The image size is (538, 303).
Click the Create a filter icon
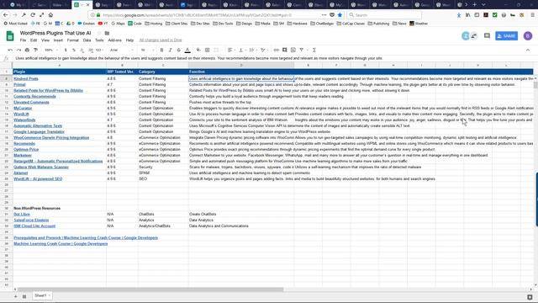point(302,50)
